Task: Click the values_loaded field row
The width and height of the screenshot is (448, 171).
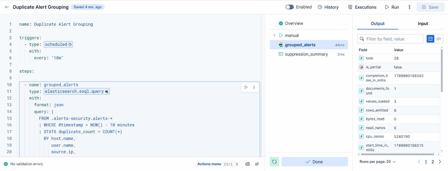Action: (399, 101)
